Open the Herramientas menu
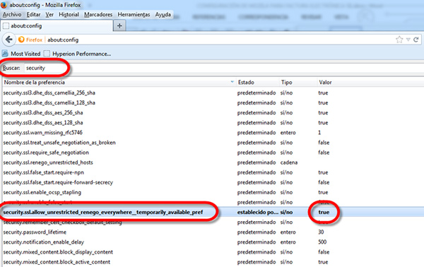The height and width of the screenshot is (267, 424). [134, 15]
